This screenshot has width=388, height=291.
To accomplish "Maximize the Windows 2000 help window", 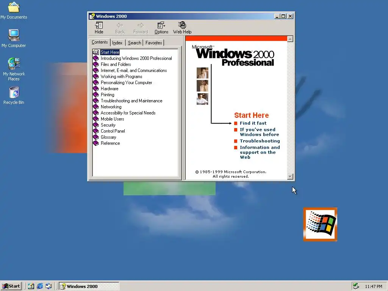I will click(283, 16).
